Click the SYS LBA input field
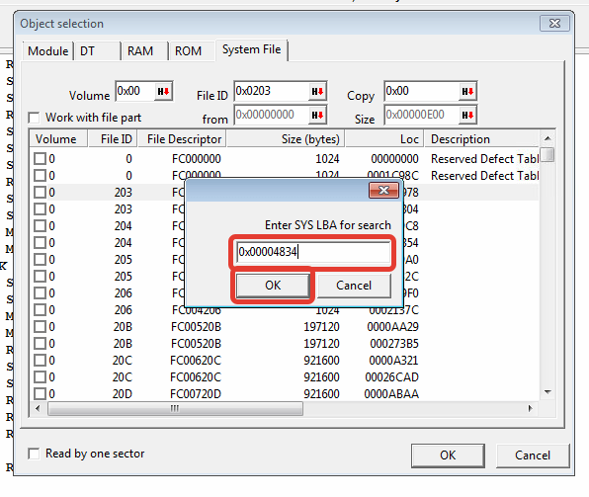Image resolution: width=589 pixels, height=497 pixels. pyautogui.click(x=313, y=252)
